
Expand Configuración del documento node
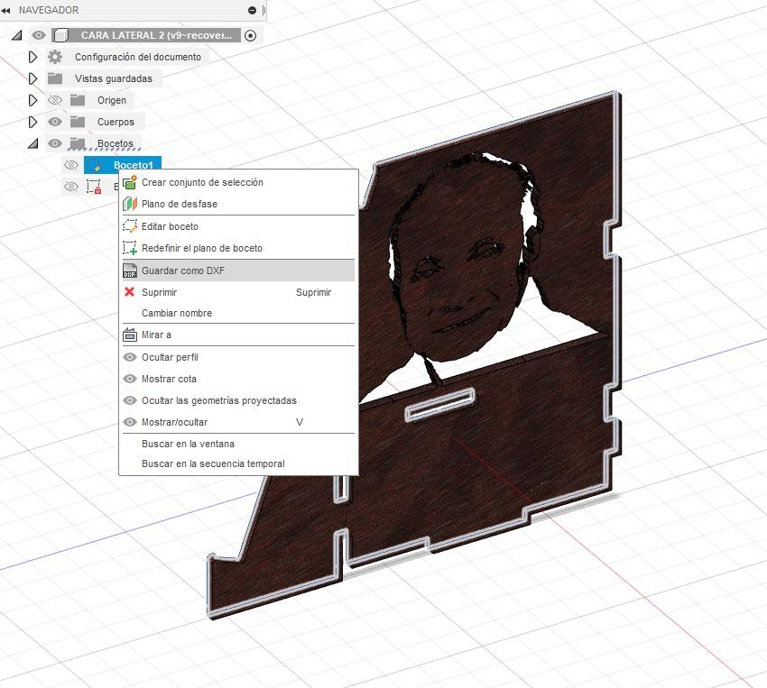(32, 57)
